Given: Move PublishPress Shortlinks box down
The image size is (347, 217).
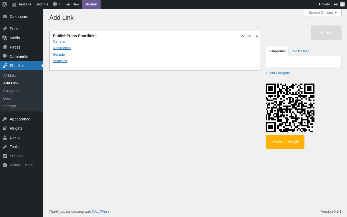Looking at the screenshot, I should [x=249, y=36].
